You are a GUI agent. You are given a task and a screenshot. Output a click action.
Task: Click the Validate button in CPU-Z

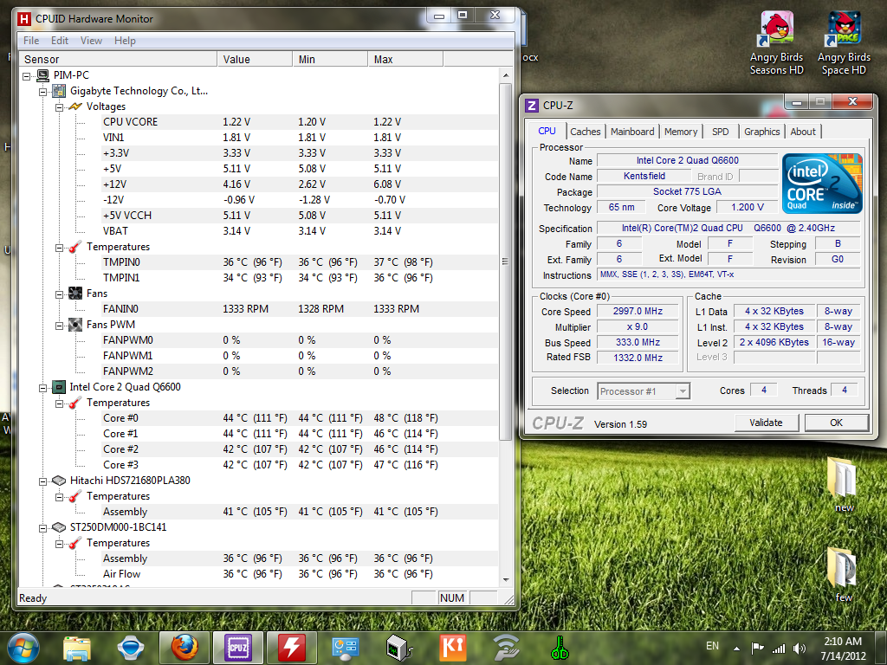(766, 423)
